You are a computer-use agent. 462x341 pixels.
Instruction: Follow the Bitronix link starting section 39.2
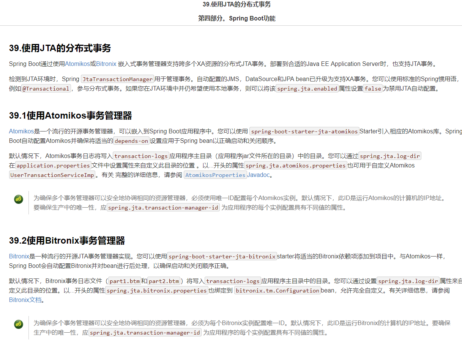(19, 257)
